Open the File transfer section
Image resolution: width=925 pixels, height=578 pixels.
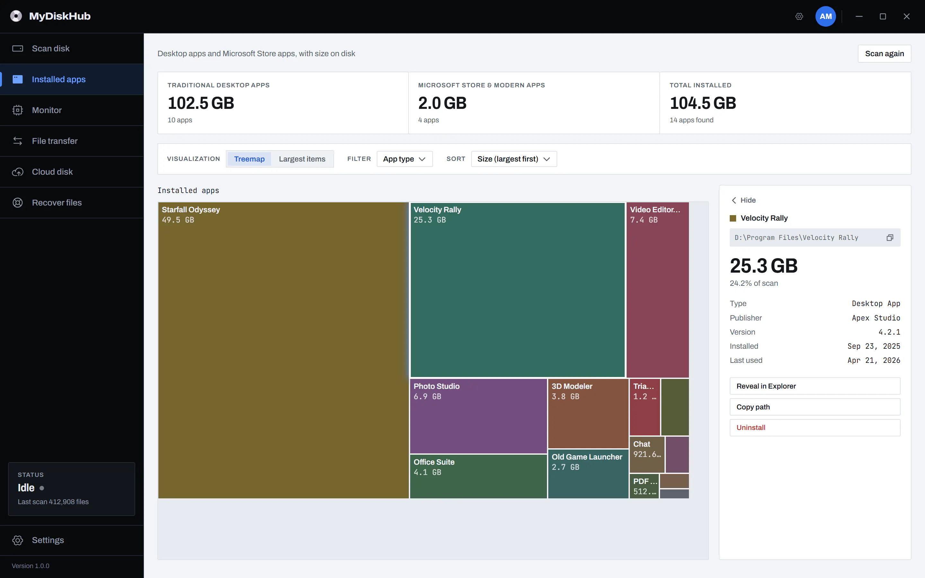click(x=72, y=141)
